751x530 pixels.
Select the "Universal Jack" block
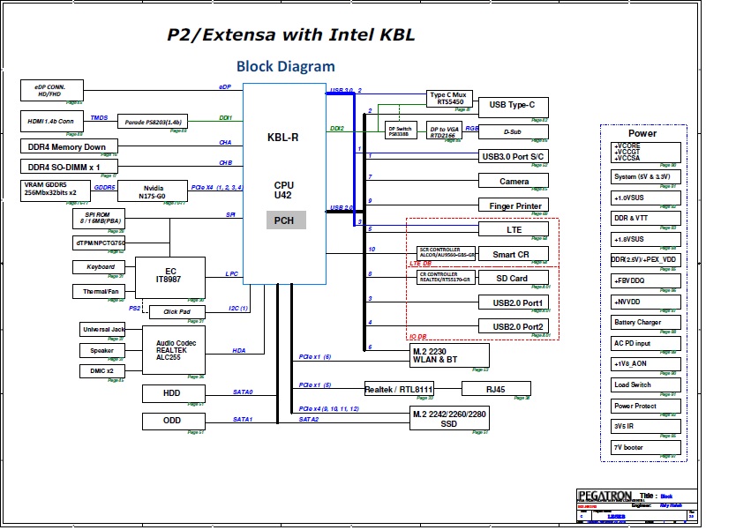102,330
